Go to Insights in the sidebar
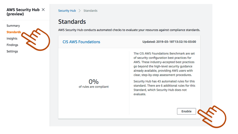This screenshot has height=134, width=238. (12, 38)
